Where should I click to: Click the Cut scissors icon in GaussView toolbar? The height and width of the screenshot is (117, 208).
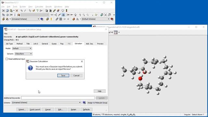pos(4,11)
